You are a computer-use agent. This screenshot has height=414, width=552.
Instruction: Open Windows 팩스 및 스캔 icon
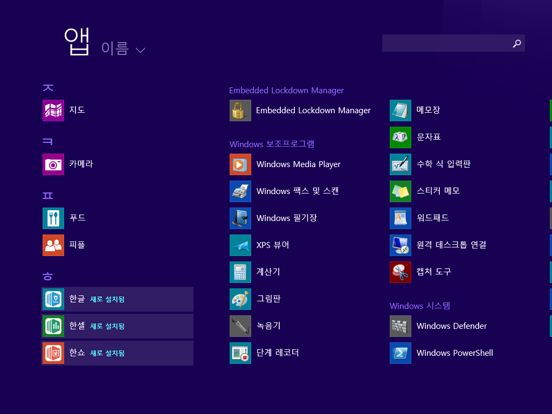point(240,191)
